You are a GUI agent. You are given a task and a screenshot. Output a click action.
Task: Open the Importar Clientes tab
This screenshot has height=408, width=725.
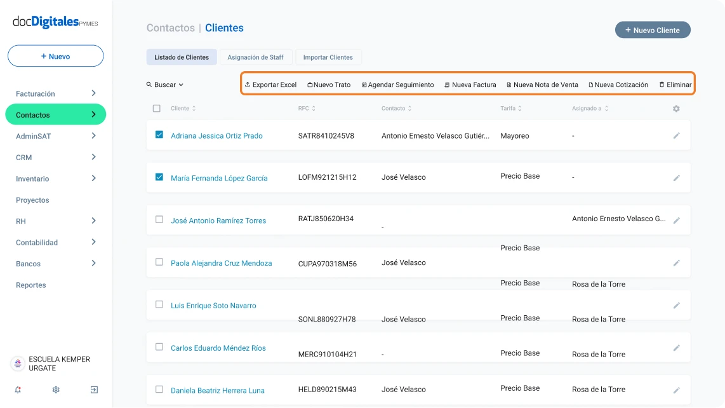pyautogui.click(x=328, y=57)
